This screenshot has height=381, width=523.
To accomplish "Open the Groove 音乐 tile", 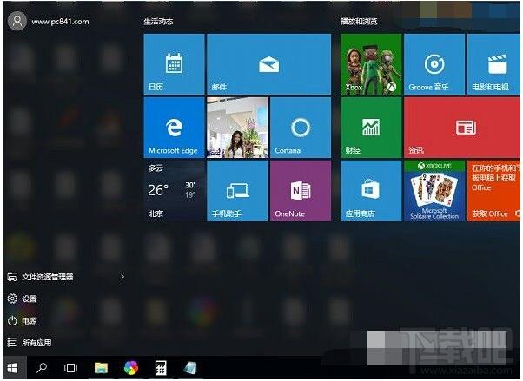I will pyautogui.click(x=434, y=64).
